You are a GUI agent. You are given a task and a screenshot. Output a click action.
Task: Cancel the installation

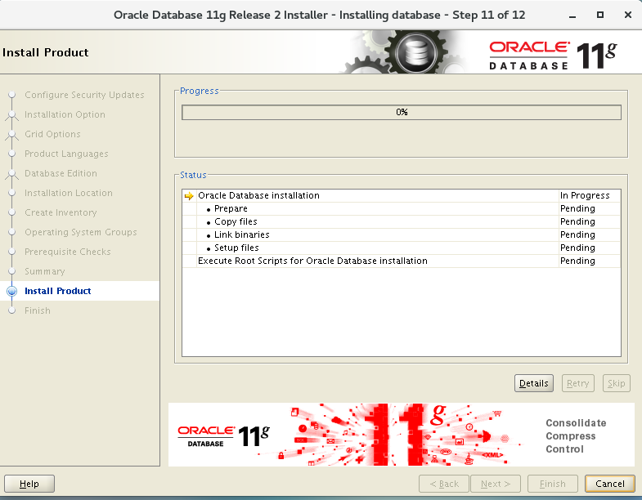coord(609,484)
